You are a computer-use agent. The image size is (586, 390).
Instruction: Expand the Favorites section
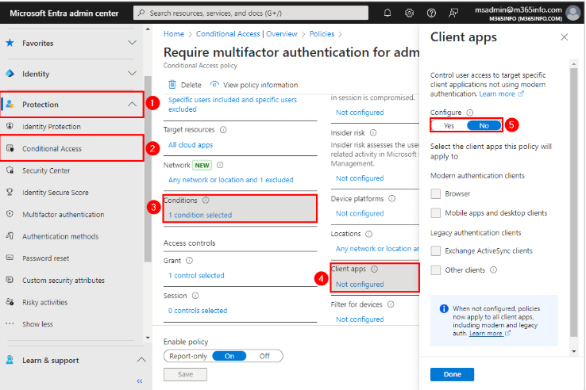pyautogui.click(x=132, y=44)
